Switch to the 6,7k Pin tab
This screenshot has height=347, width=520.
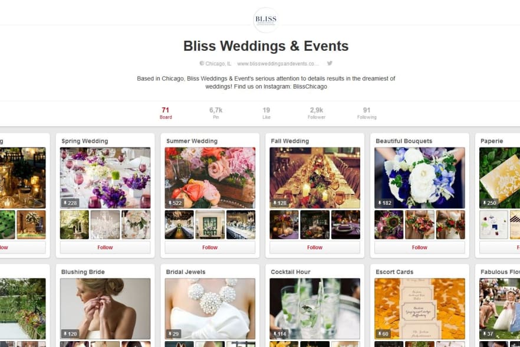[x=216, y=113]
